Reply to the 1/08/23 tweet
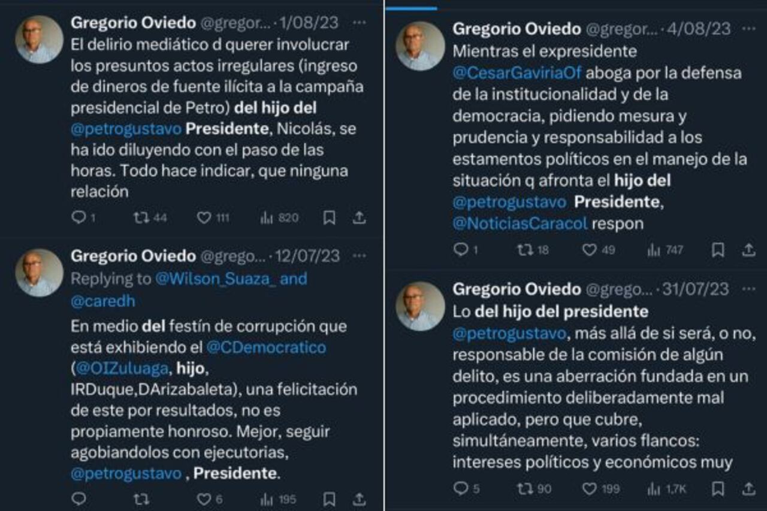The image size is (767, 511). [x=80, y=218]
